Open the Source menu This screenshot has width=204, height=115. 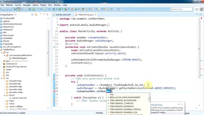[18, 5]
